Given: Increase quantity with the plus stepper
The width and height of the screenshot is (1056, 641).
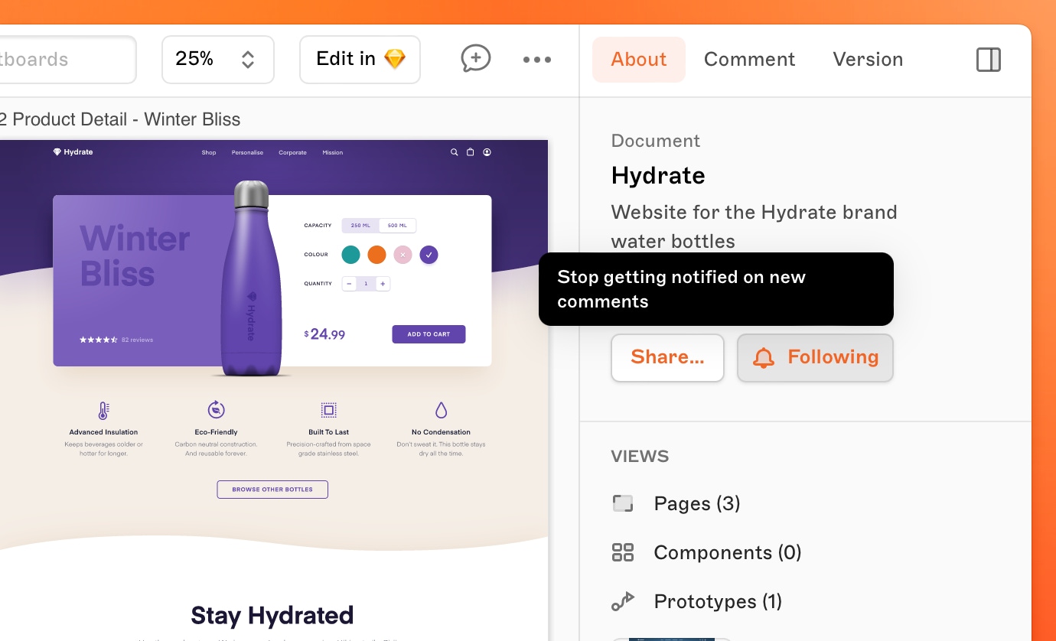Looking at the screenshot, I should (x=383, y=284).
